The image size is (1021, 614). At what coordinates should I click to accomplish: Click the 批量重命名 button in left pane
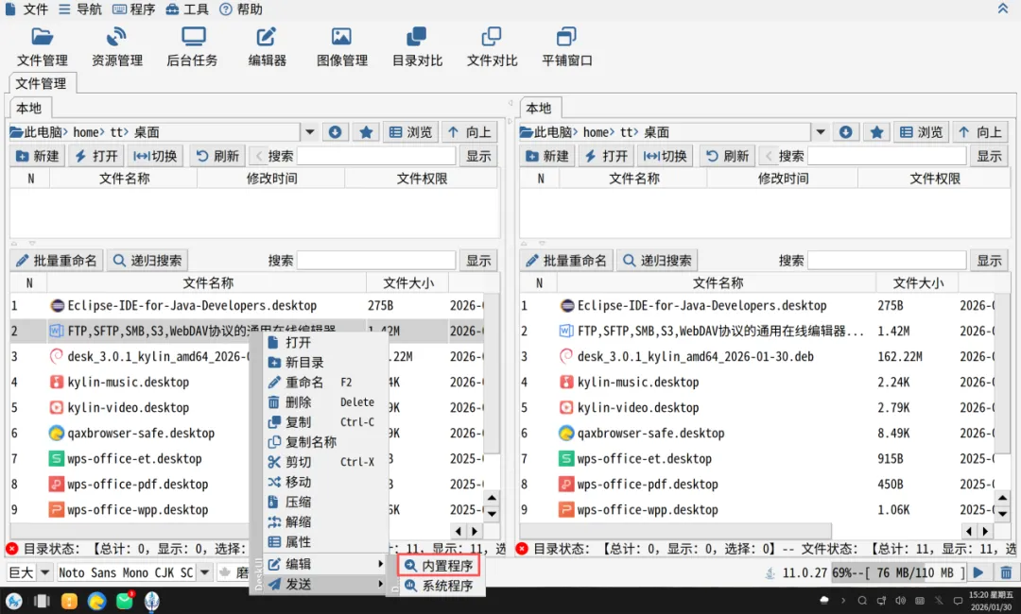coord(57,261)
